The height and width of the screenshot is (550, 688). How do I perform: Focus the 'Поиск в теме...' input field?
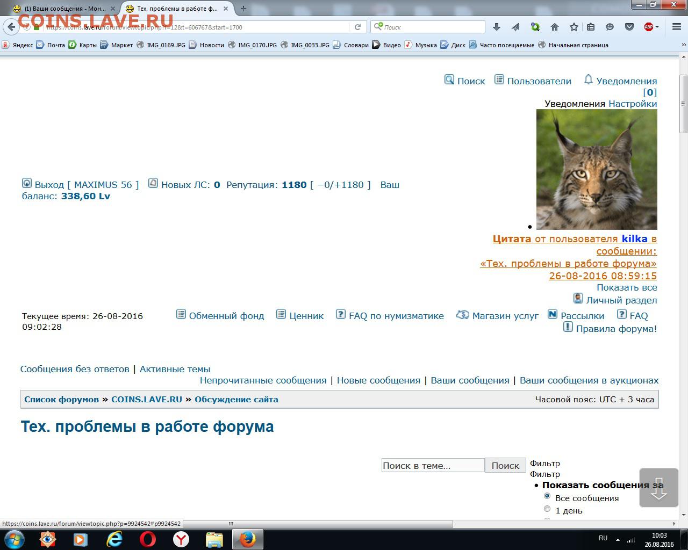[x=433, y=466]
